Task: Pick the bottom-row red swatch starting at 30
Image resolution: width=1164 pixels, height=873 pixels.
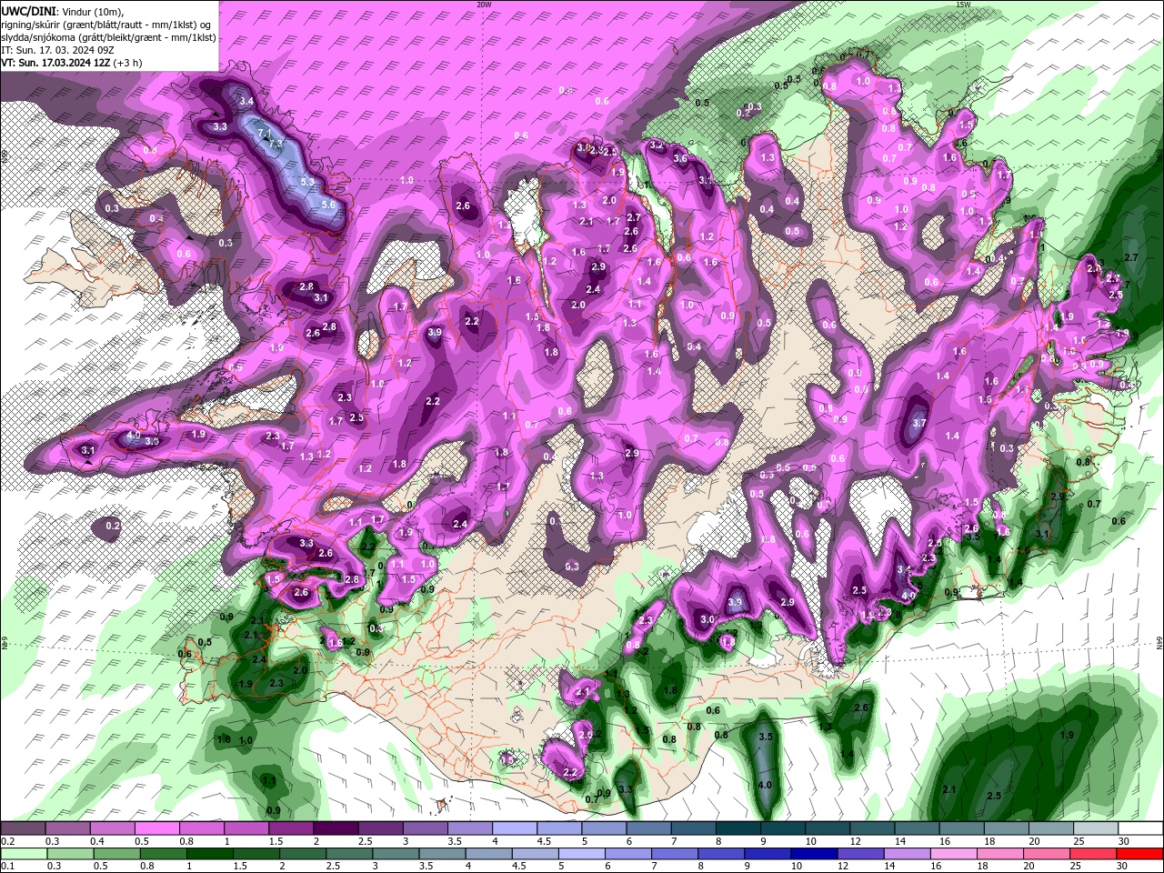Action: 1140,854
